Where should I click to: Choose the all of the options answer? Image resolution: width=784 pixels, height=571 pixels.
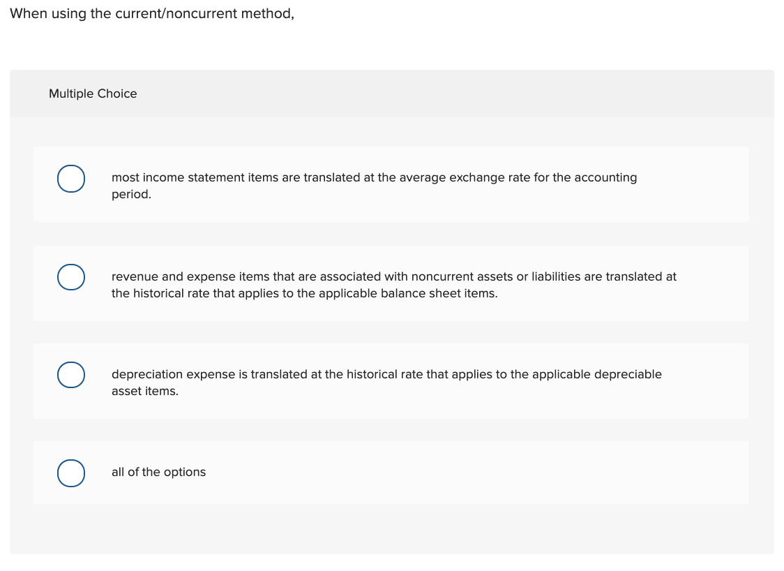pyautogui.click(x=159, y=473)
